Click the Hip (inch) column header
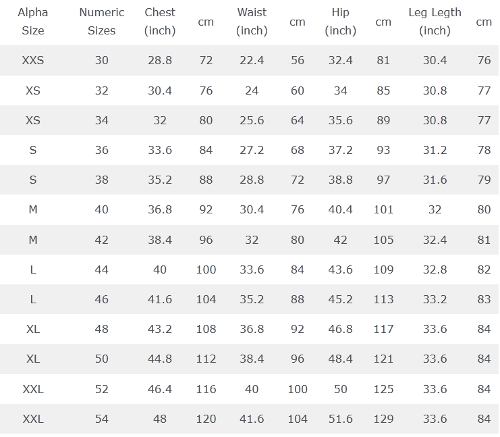The image size is (500, 437). (x=341, y=22)
